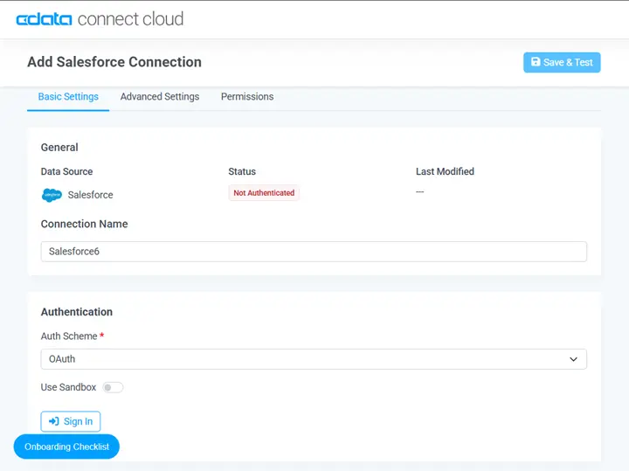Click the Add Salesforce Connection heading
Screen dimensions: 629x471
tap(114, 62)
